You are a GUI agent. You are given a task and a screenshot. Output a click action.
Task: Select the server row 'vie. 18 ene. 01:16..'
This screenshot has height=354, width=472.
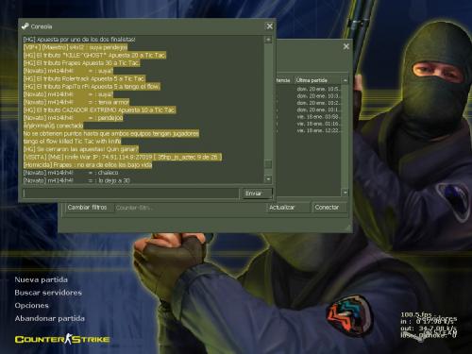point(318,124)
